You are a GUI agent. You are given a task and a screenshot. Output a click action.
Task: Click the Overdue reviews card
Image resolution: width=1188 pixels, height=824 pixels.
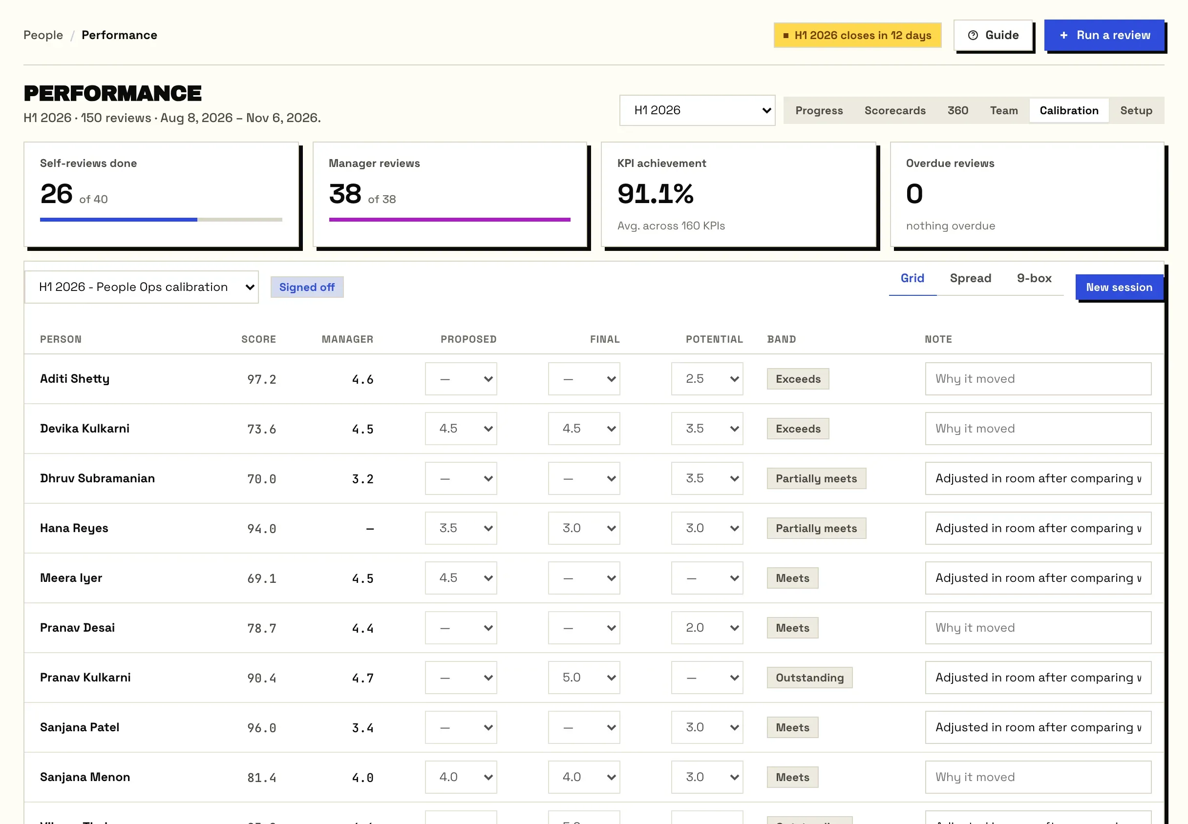[x=1026, y=195]
